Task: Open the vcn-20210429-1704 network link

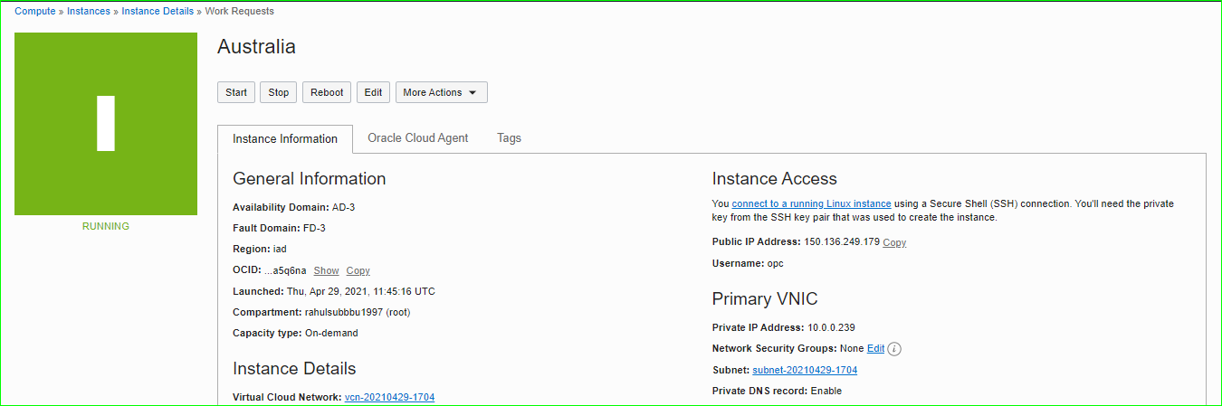Action: pyautogui.click(x=389, y=398)
